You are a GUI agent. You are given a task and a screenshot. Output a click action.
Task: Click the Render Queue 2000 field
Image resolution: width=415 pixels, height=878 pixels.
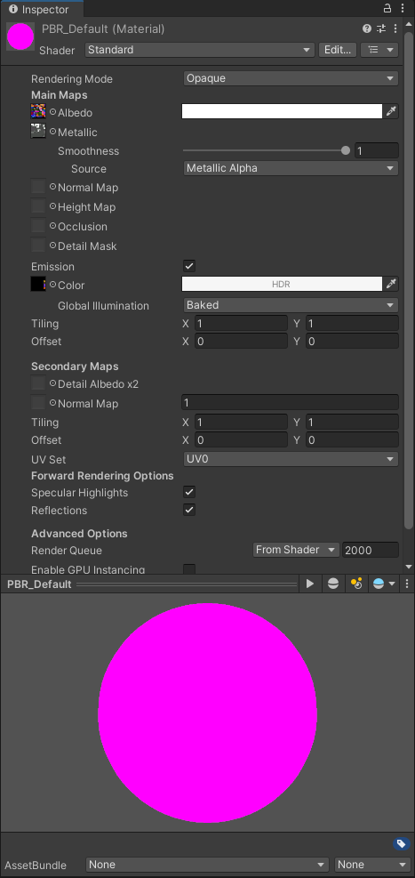(371, 550)
